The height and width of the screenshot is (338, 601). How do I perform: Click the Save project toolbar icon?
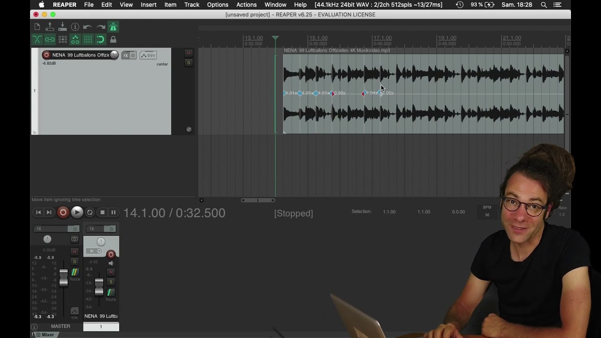coord(62,27)
